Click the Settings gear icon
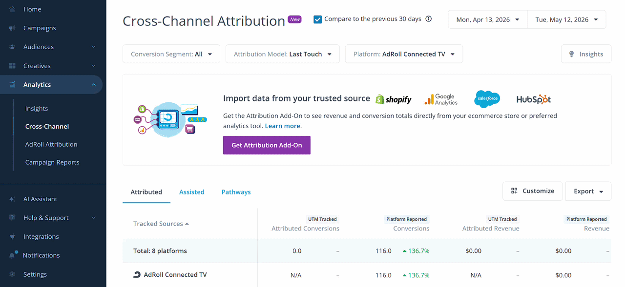The width and height of the screenshot is (625, 287). click(12, 274)
